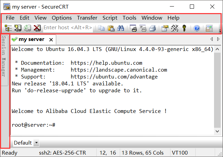
Task: Expand the Default button bar dropdown
Action: click(36, 143)
